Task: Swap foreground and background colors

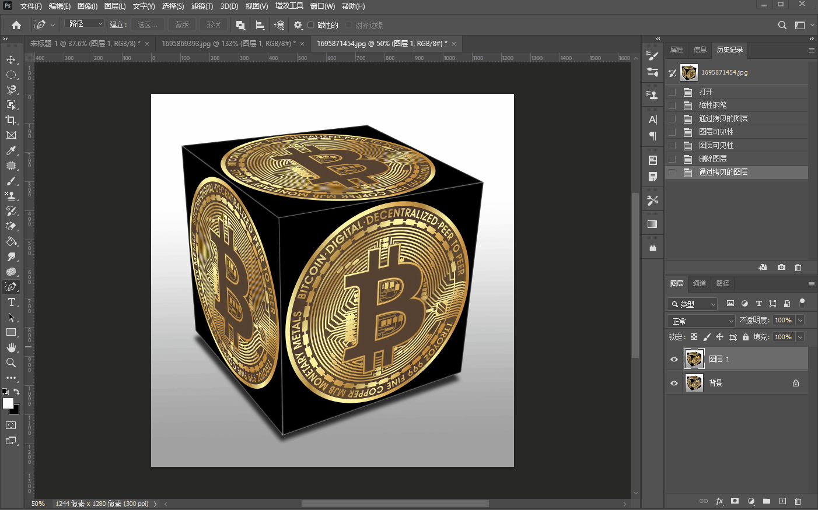Action: tap(16, 392)
